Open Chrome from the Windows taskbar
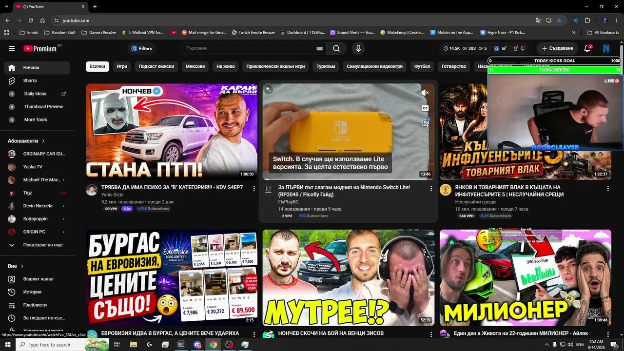624x351 pixels. click(213, 345)
